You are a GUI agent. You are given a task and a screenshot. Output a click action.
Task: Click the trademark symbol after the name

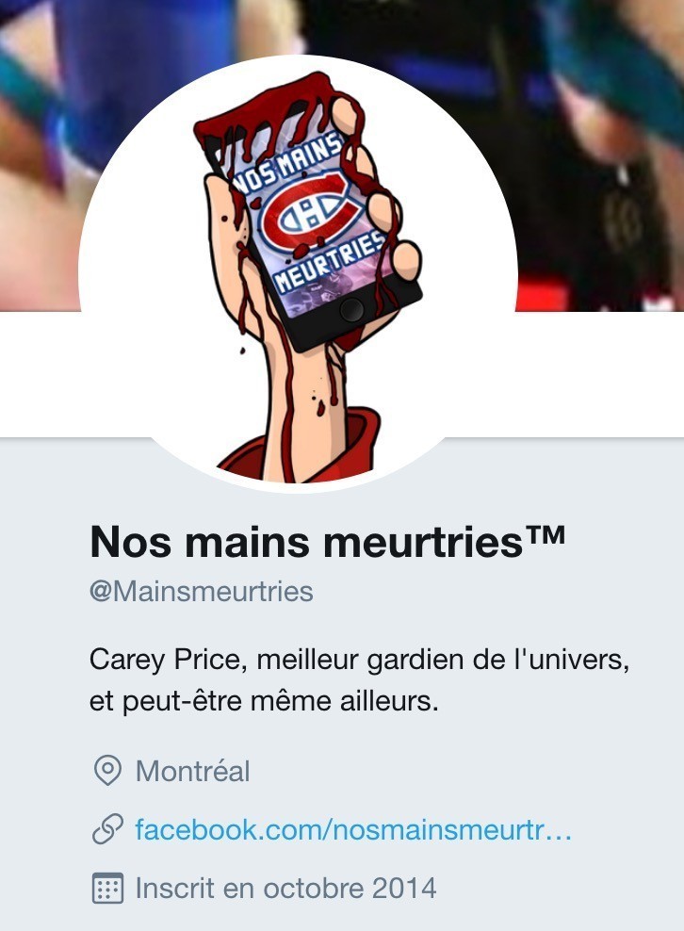click(544, 536)
